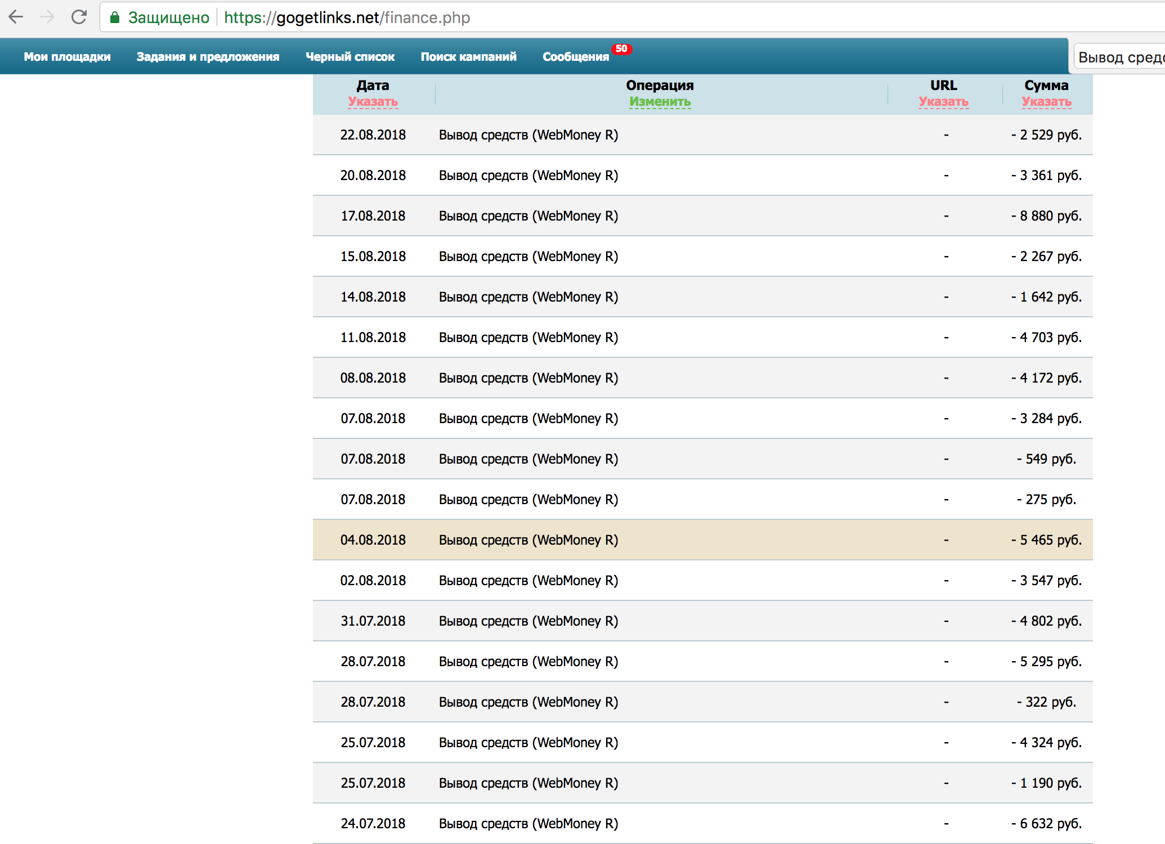Viewport: 1165px width, 844px height.
Task: Click the address bar URL
Action: tap(347, 17)
